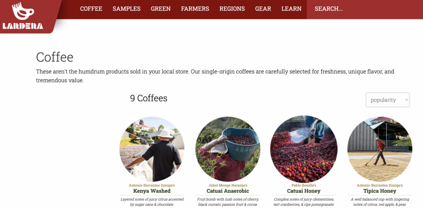Open the LEARN menu item

tap(291, 9)
